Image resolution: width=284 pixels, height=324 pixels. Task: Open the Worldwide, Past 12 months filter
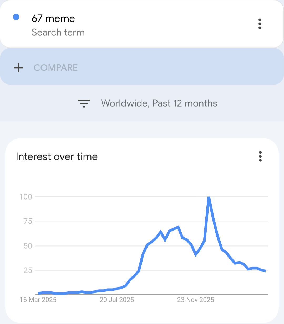click(x=159, y=103)
